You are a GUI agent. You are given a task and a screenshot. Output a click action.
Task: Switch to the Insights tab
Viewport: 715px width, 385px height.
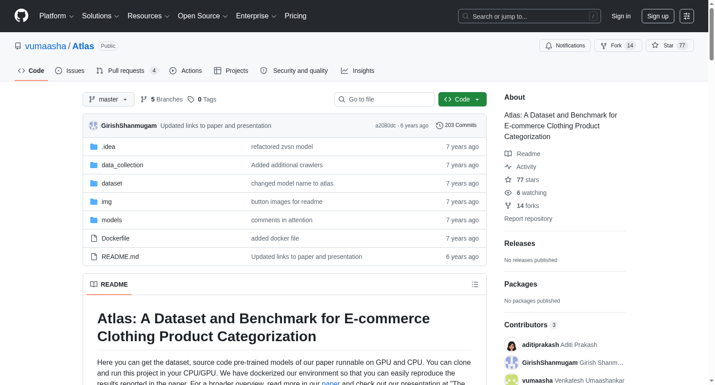tap(357, 71)
